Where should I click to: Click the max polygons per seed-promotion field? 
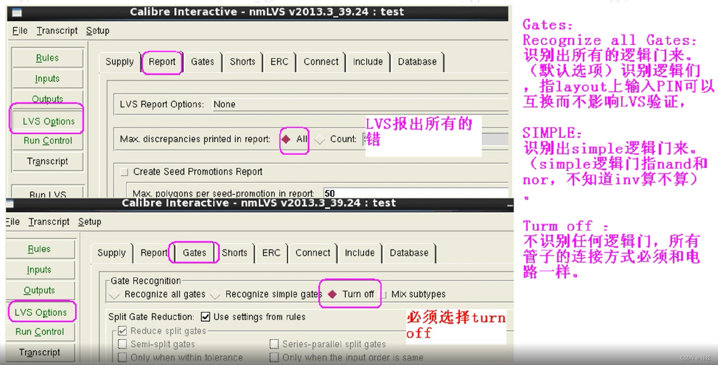click(x=415, y=193)
